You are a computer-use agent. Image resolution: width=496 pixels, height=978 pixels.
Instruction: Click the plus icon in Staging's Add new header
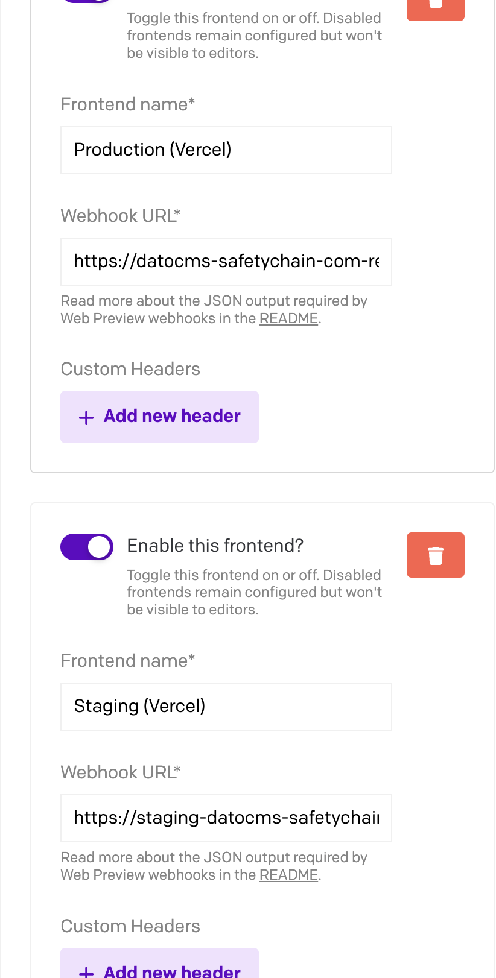point(86,972)
